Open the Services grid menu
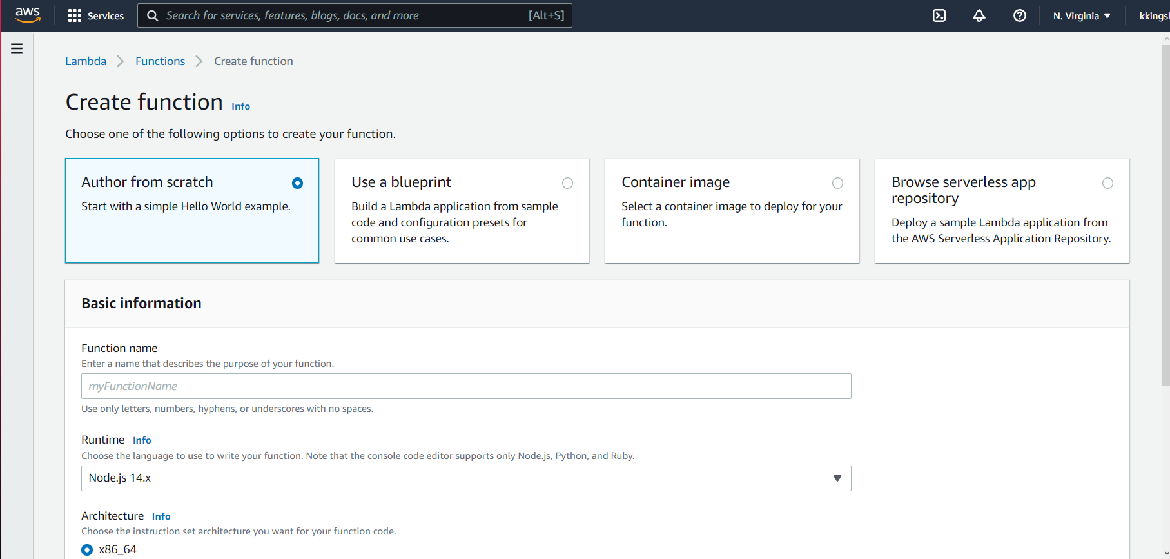1170x559 pixels. point(96,15)
